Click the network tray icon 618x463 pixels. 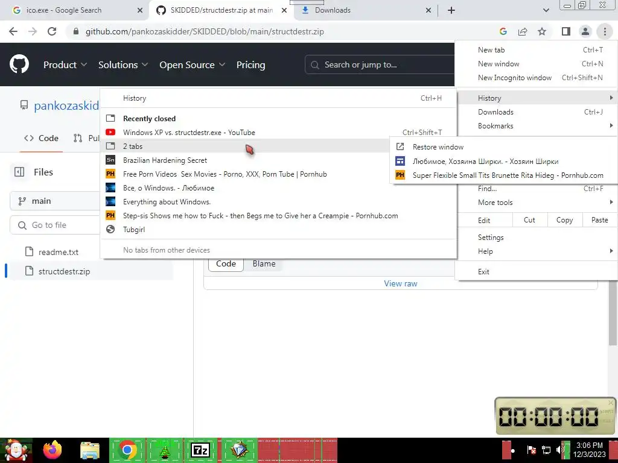(546, 450)
